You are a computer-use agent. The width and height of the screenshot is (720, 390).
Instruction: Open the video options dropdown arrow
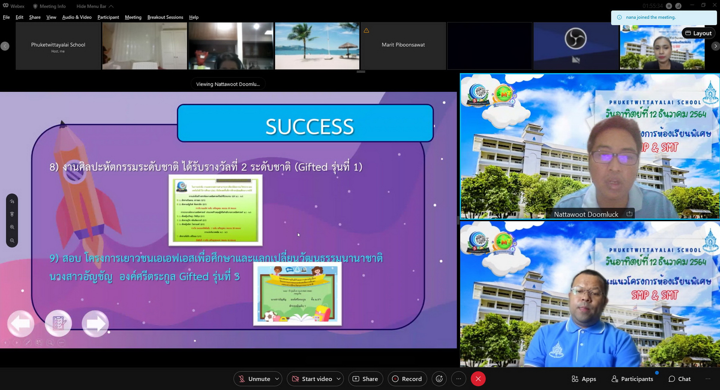click(x=339, y=379)
